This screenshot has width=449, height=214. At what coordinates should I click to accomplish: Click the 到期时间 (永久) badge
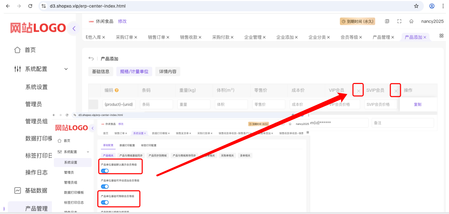(357, 21)
